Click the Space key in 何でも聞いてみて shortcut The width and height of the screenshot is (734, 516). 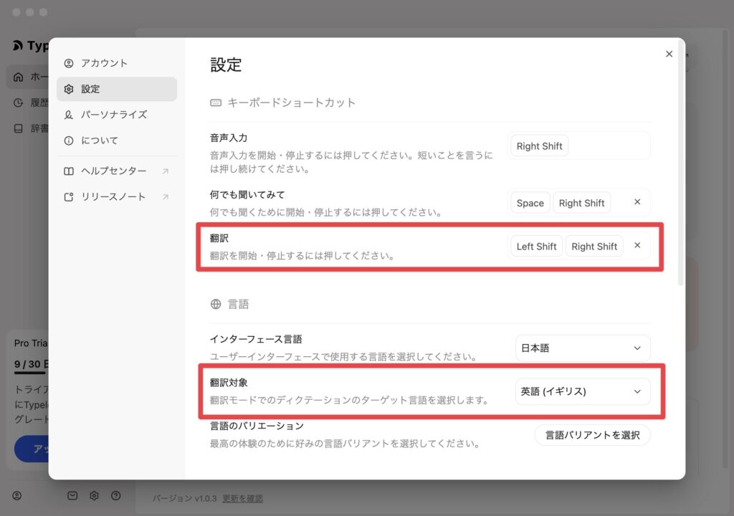[530, 203]
